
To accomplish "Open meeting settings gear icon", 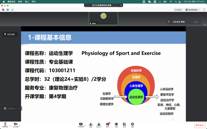I will pyautogui.click(x=132, y=124).
